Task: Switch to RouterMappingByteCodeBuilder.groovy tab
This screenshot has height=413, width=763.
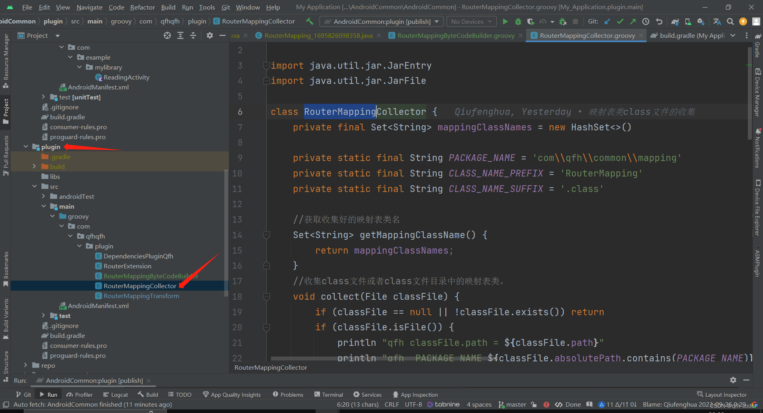Action: click(x=456, y=35)
